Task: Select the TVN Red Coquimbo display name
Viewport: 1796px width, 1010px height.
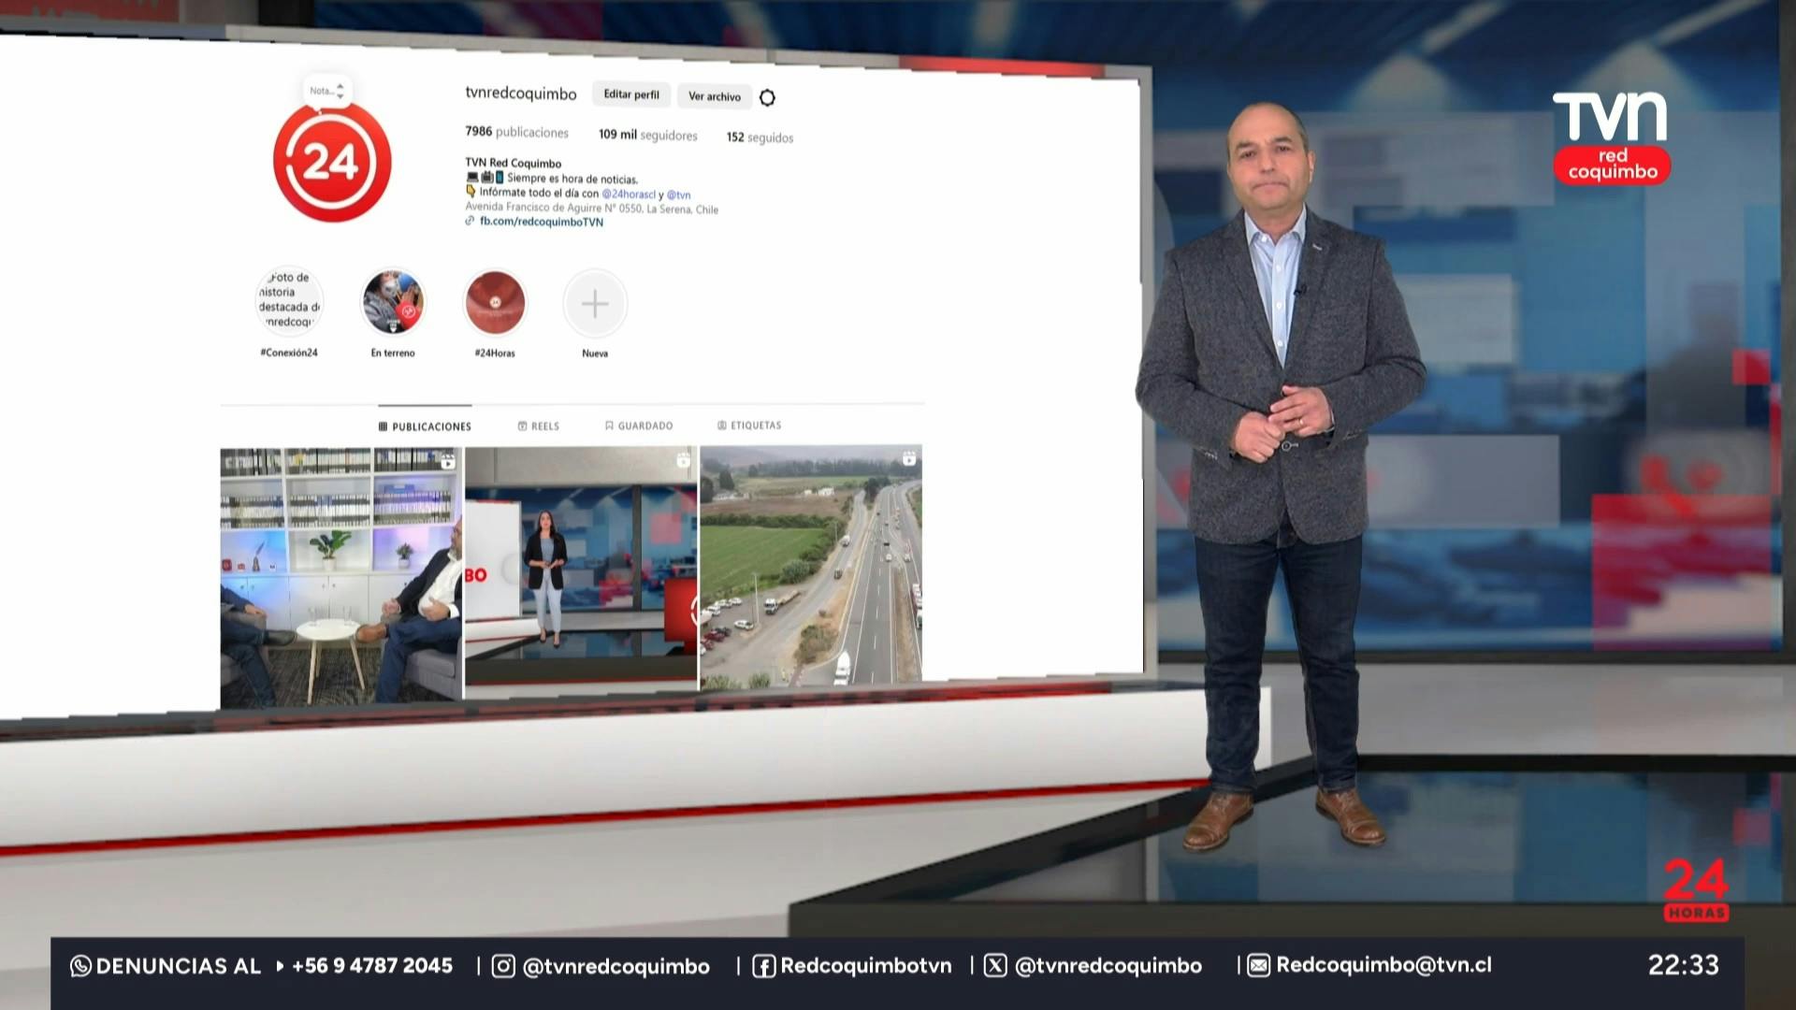Action: pyautogui.click(x=514, y=163)
